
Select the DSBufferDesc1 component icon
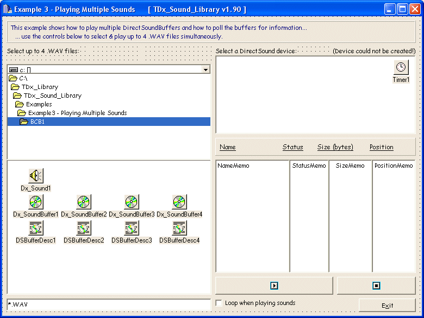pyautogui.click(x=36, y=228)
